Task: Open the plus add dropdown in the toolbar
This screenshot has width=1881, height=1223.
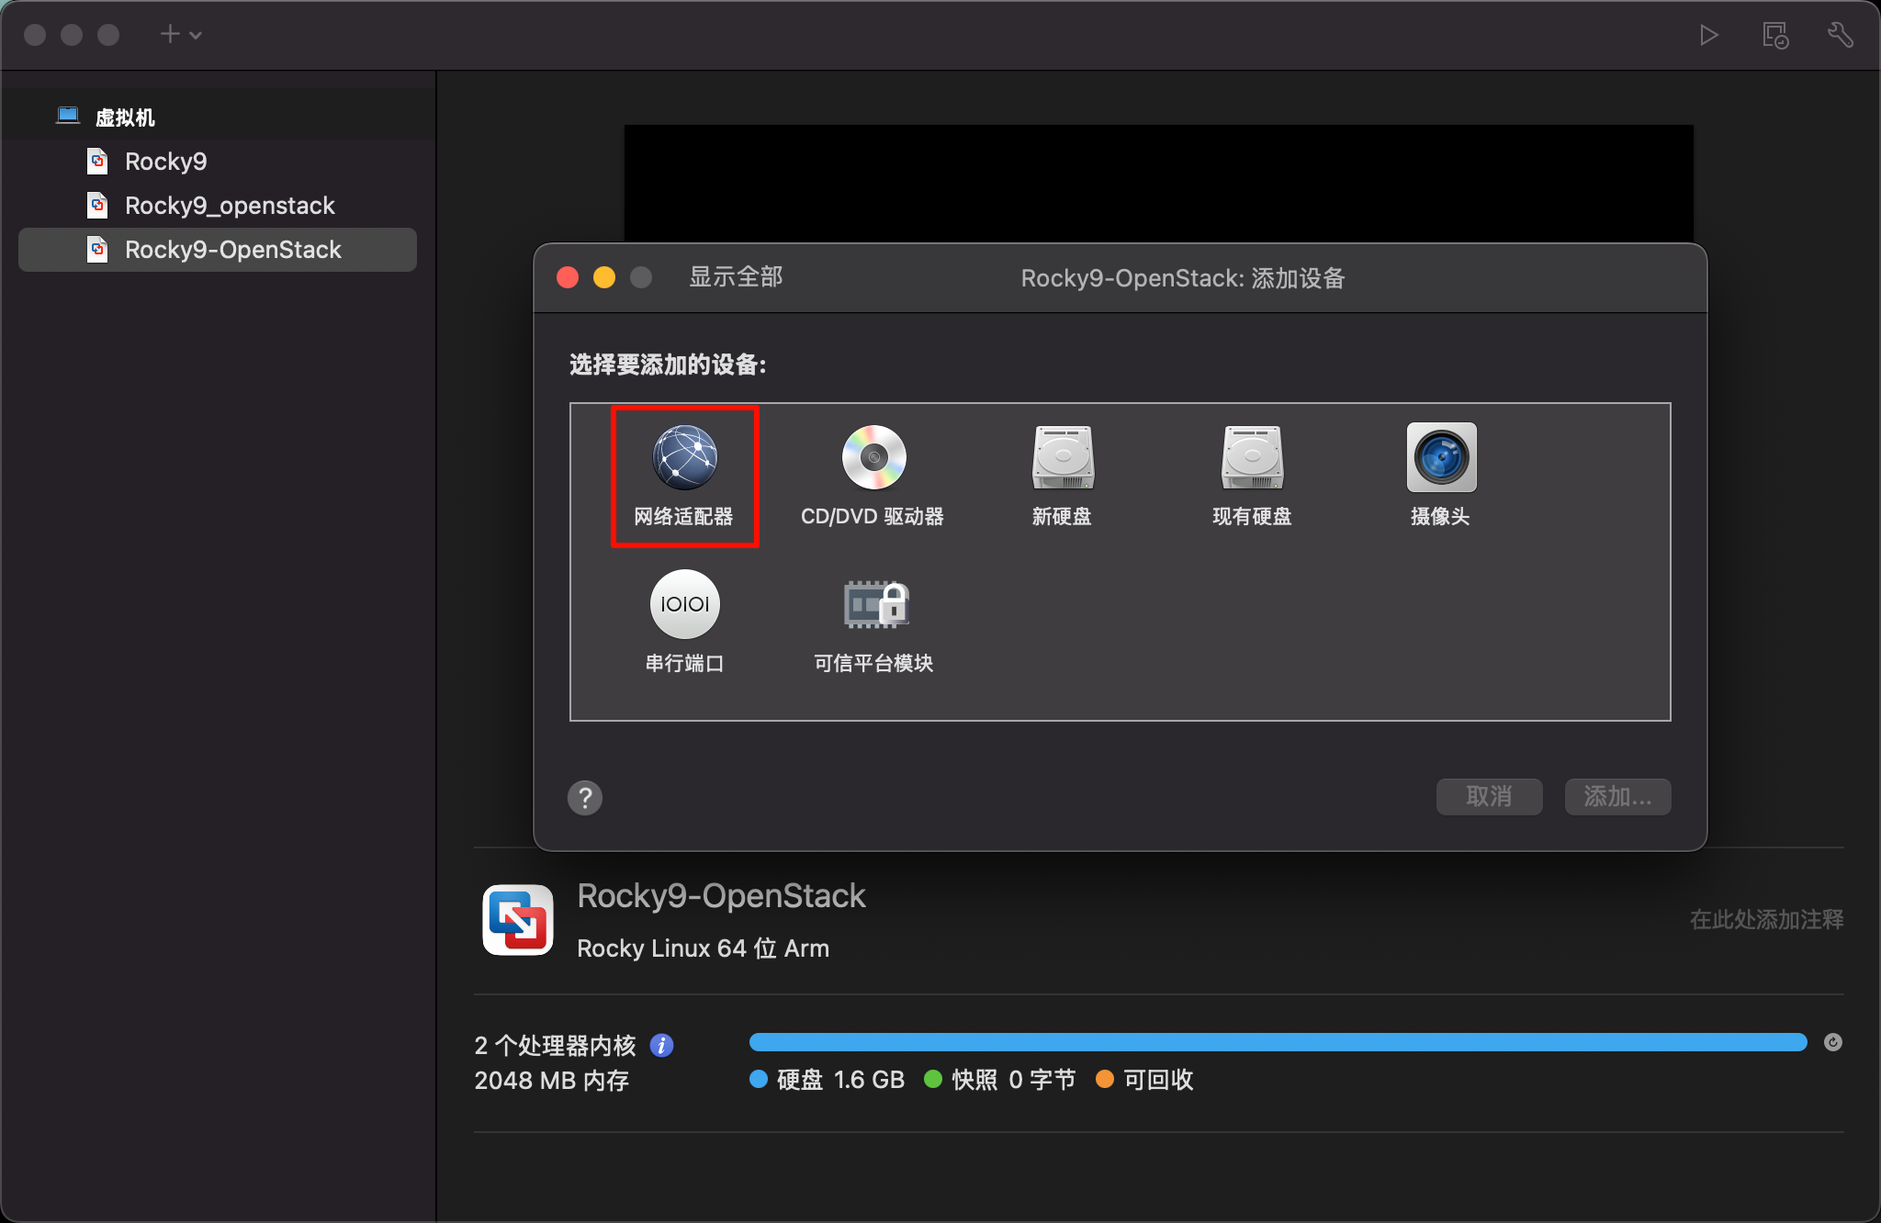Action: (x=180, y=35)
